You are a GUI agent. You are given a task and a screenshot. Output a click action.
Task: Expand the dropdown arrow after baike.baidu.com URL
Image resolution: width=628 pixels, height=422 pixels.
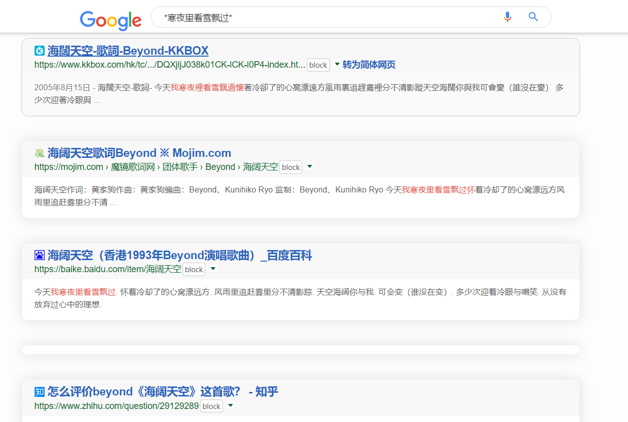point(213,269)
